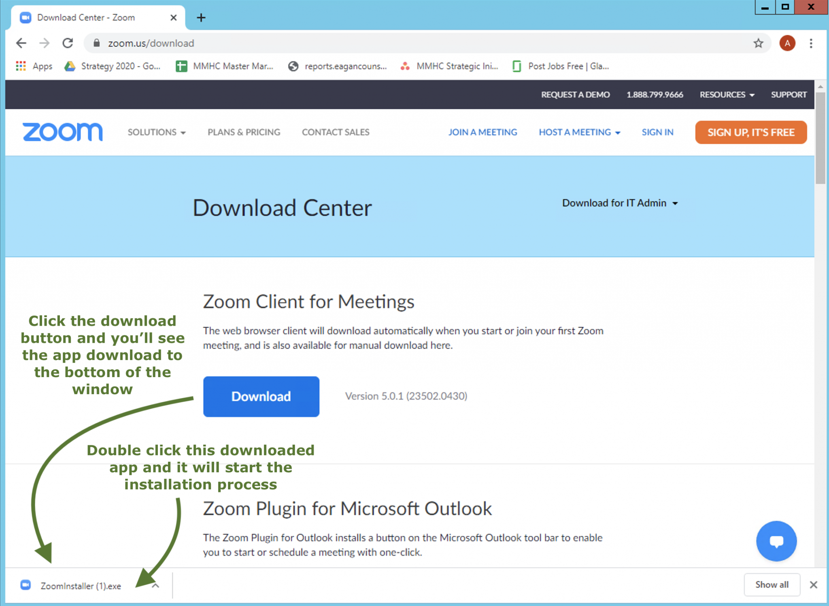
Task: Open the Resources menu
Action: click(x=727, y=94)
